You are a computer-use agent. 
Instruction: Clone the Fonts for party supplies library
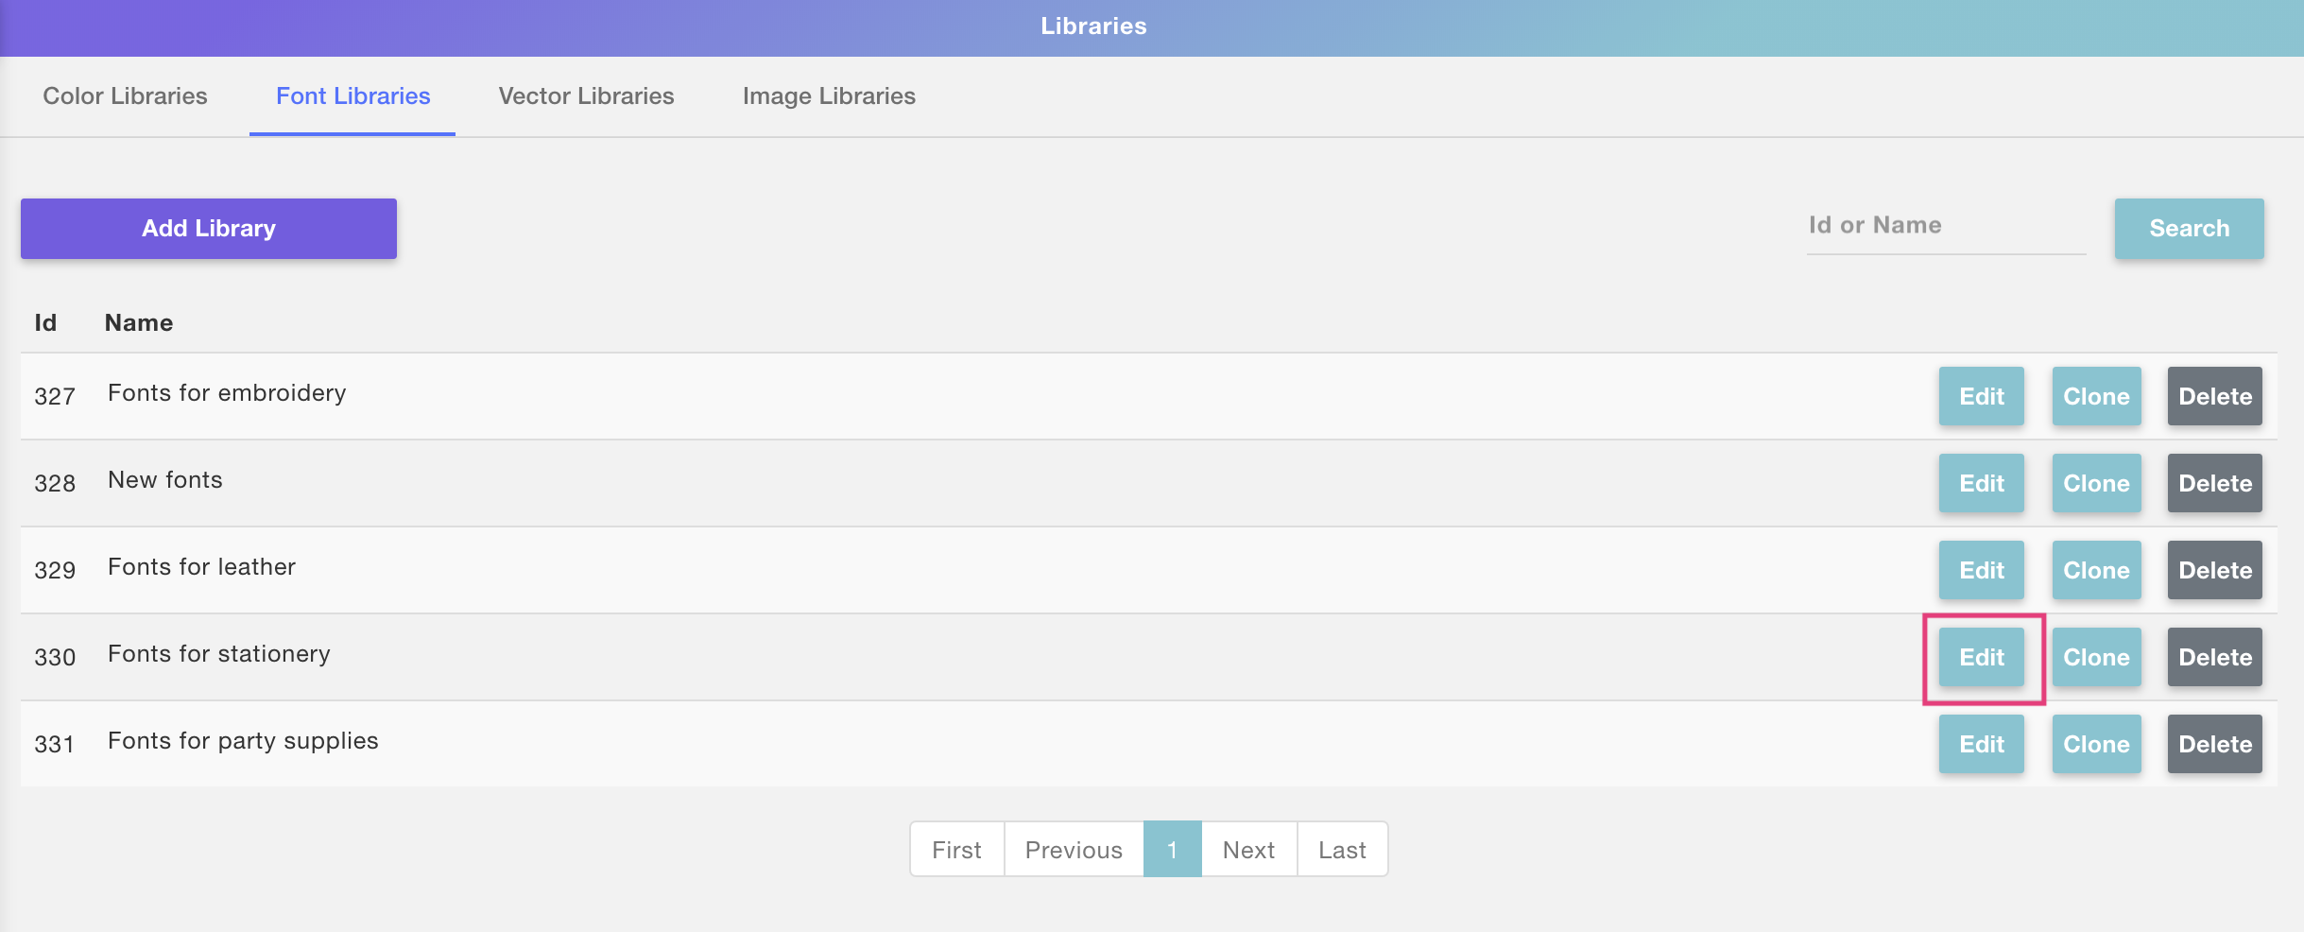[x=2096, y=744]
